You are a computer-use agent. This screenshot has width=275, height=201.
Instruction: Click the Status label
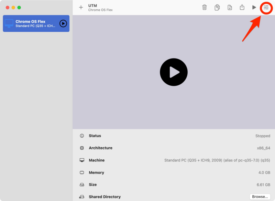pyautogui.click(x=95, y=136)
